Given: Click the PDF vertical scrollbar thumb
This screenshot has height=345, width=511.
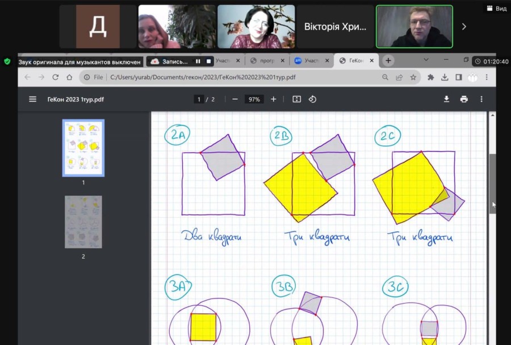Looking at the screenshot, I should coord(492,183).
